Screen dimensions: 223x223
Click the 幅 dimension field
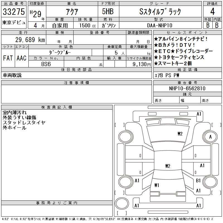pos(190,100)
